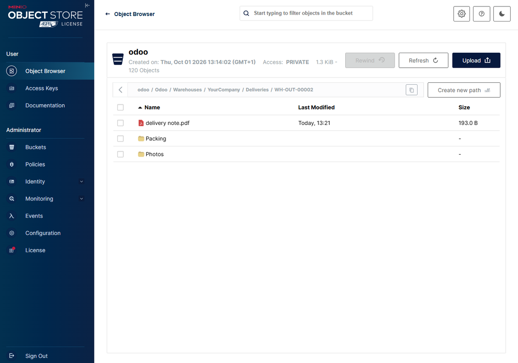
Task: Toggle dark mode with the moon icon
Action: pos(502,14)
